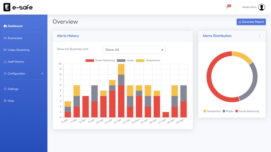Click the Staff Metrics icon
Viewport: 271px width, 152px height.
coord(5,62)
